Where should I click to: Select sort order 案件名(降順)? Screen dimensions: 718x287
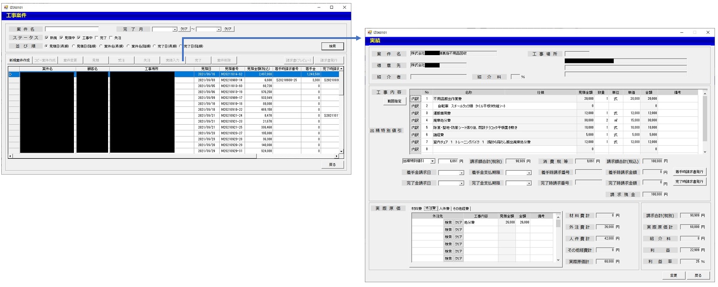click(x=128, y=46)
